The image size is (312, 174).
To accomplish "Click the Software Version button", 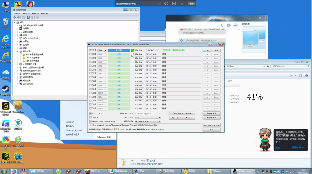I will [x=211, y=125].
